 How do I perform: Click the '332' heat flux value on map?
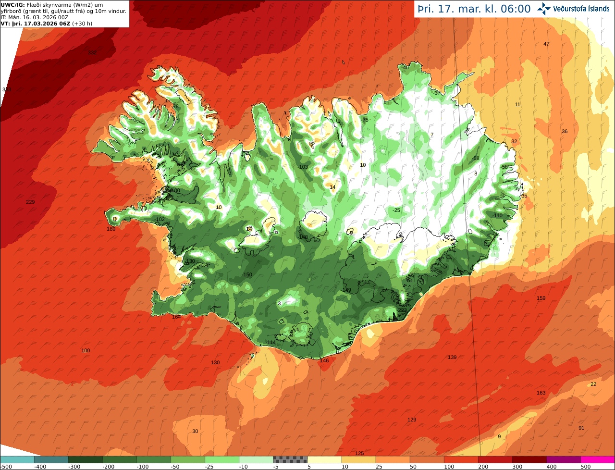pyautogui.click(x=92, y=52)
